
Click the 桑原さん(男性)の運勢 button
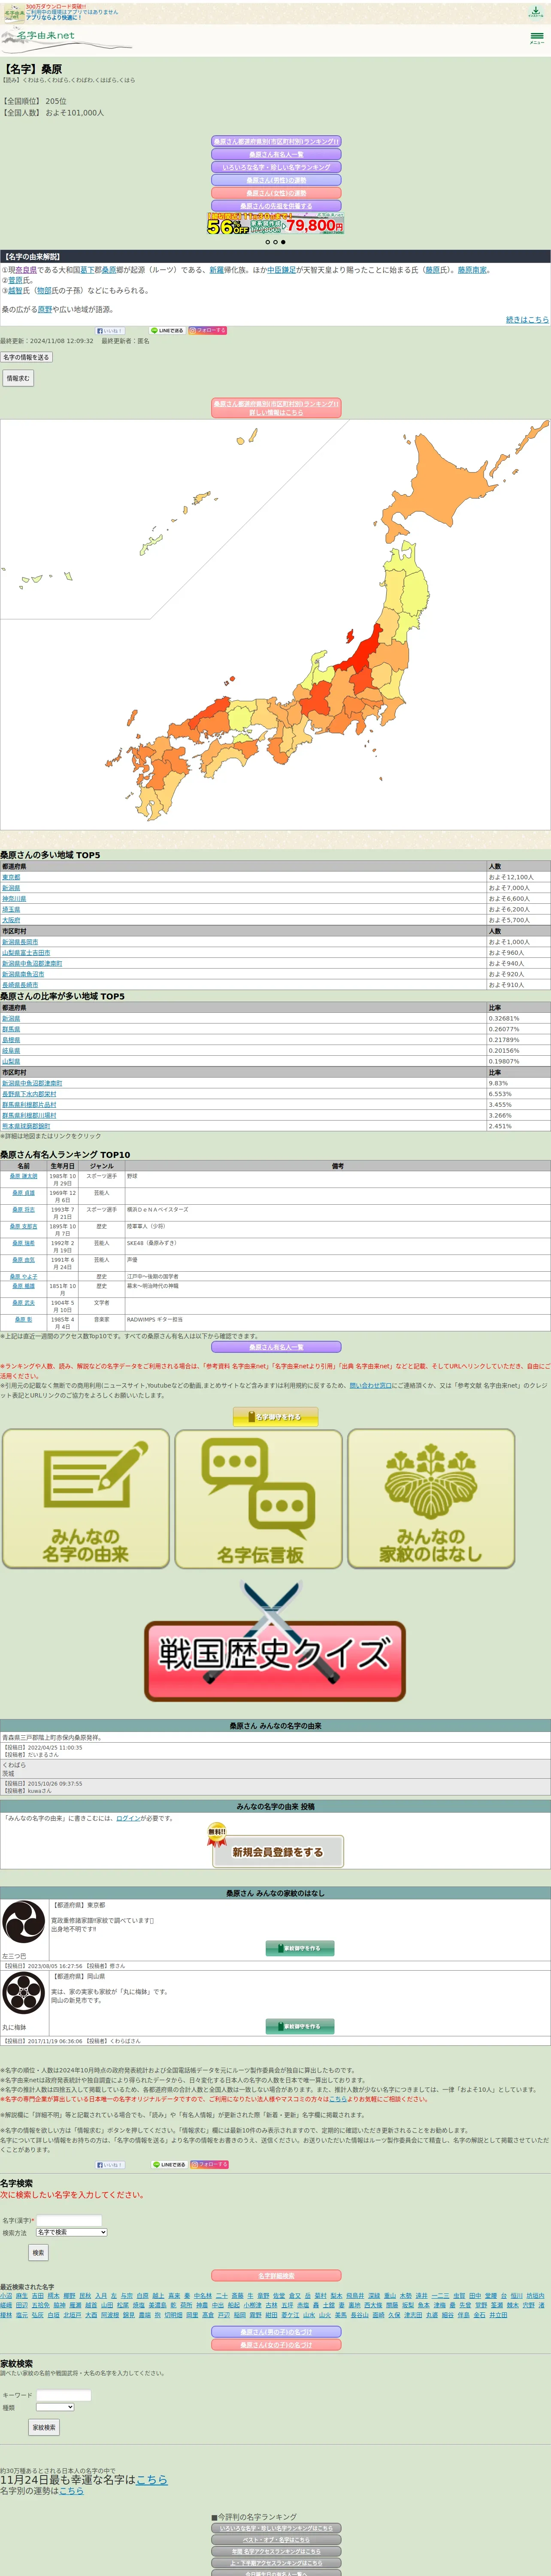pos(276,180)
